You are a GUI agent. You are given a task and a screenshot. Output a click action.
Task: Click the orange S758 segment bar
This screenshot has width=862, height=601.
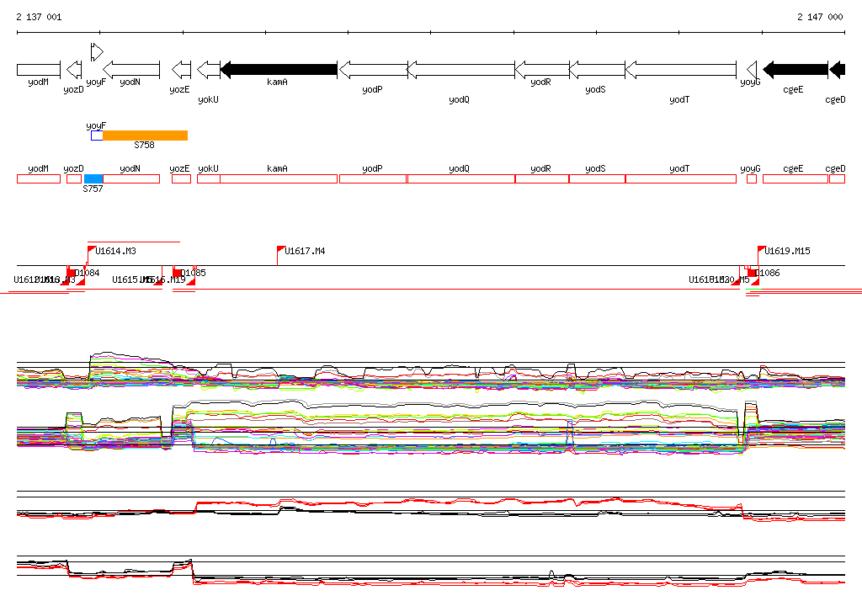[145, 136]
